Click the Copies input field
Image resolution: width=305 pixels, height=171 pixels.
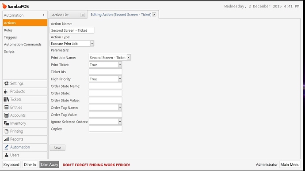tap(106, 129)
